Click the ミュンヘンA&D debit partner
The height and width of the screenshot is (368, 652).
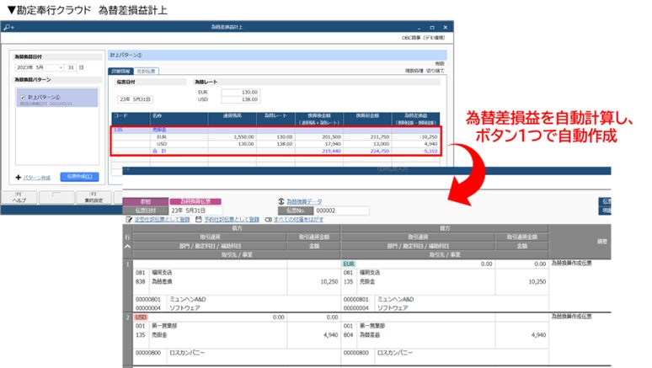pyautogui.click(x=188, y=300)
